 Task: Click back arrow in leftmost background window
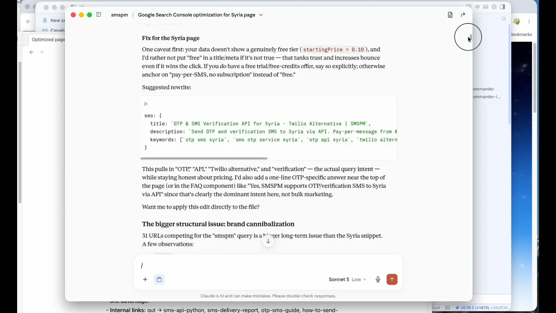click(28, 21)
